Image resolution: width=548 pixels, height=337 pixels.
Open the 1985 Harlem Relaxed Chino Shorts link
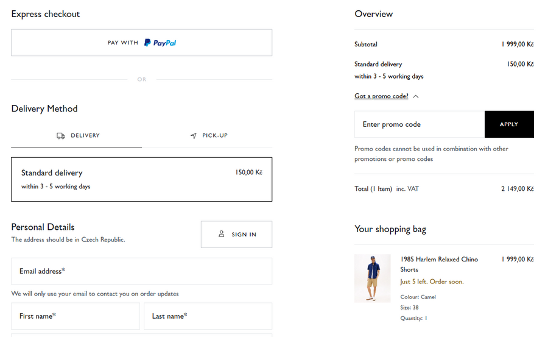(x=439, y=264)
